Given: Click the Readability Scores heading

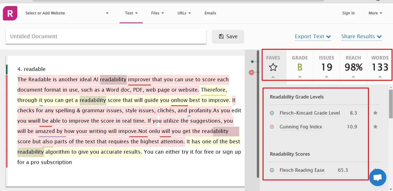Looking at the screenshot, I should point(290,154).
